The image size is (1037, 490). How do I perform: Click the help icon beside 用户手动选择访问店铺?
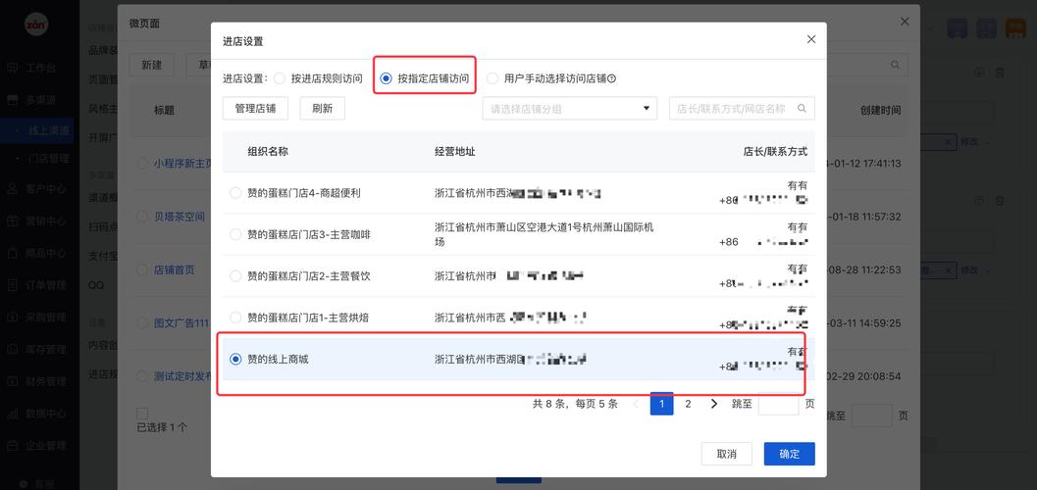coord(612,78)
